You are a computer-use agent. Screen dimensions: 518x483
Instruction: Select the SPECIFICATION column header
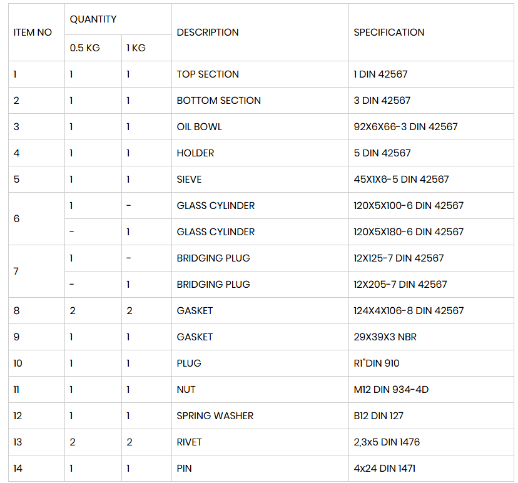pyautogui.click(x=389, y=33)
